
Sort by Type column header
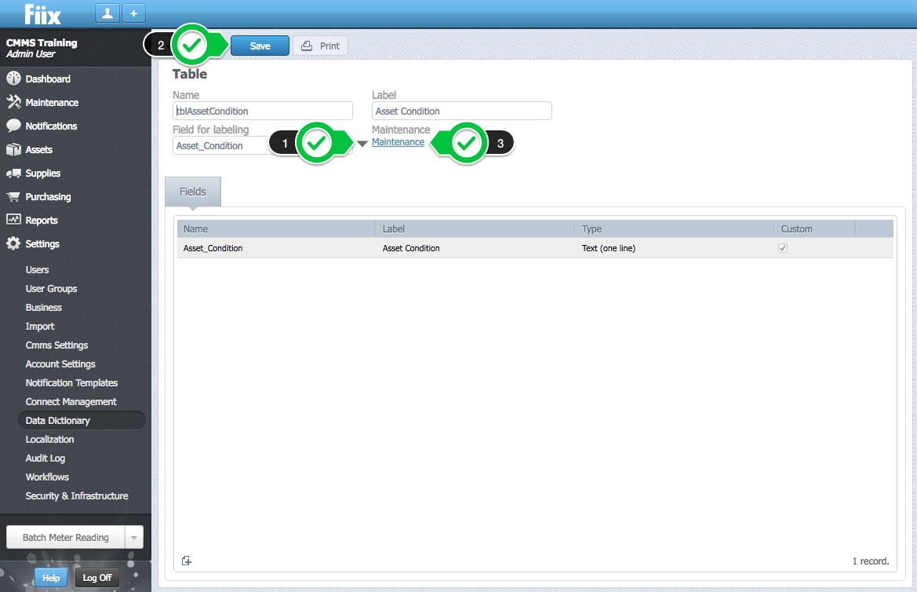coord(675,229)
